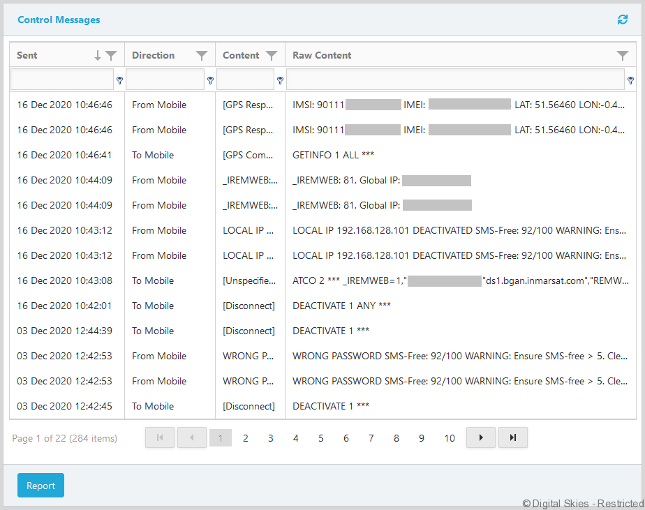Viewport: 645px width, 510px height.
Task: Click filter operator icon beside Raw Content input
Action: (630, 80)
